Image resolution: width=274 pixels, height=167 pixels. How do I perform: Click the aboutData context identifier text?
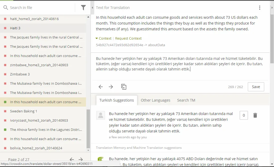click(x=130, y=45)
